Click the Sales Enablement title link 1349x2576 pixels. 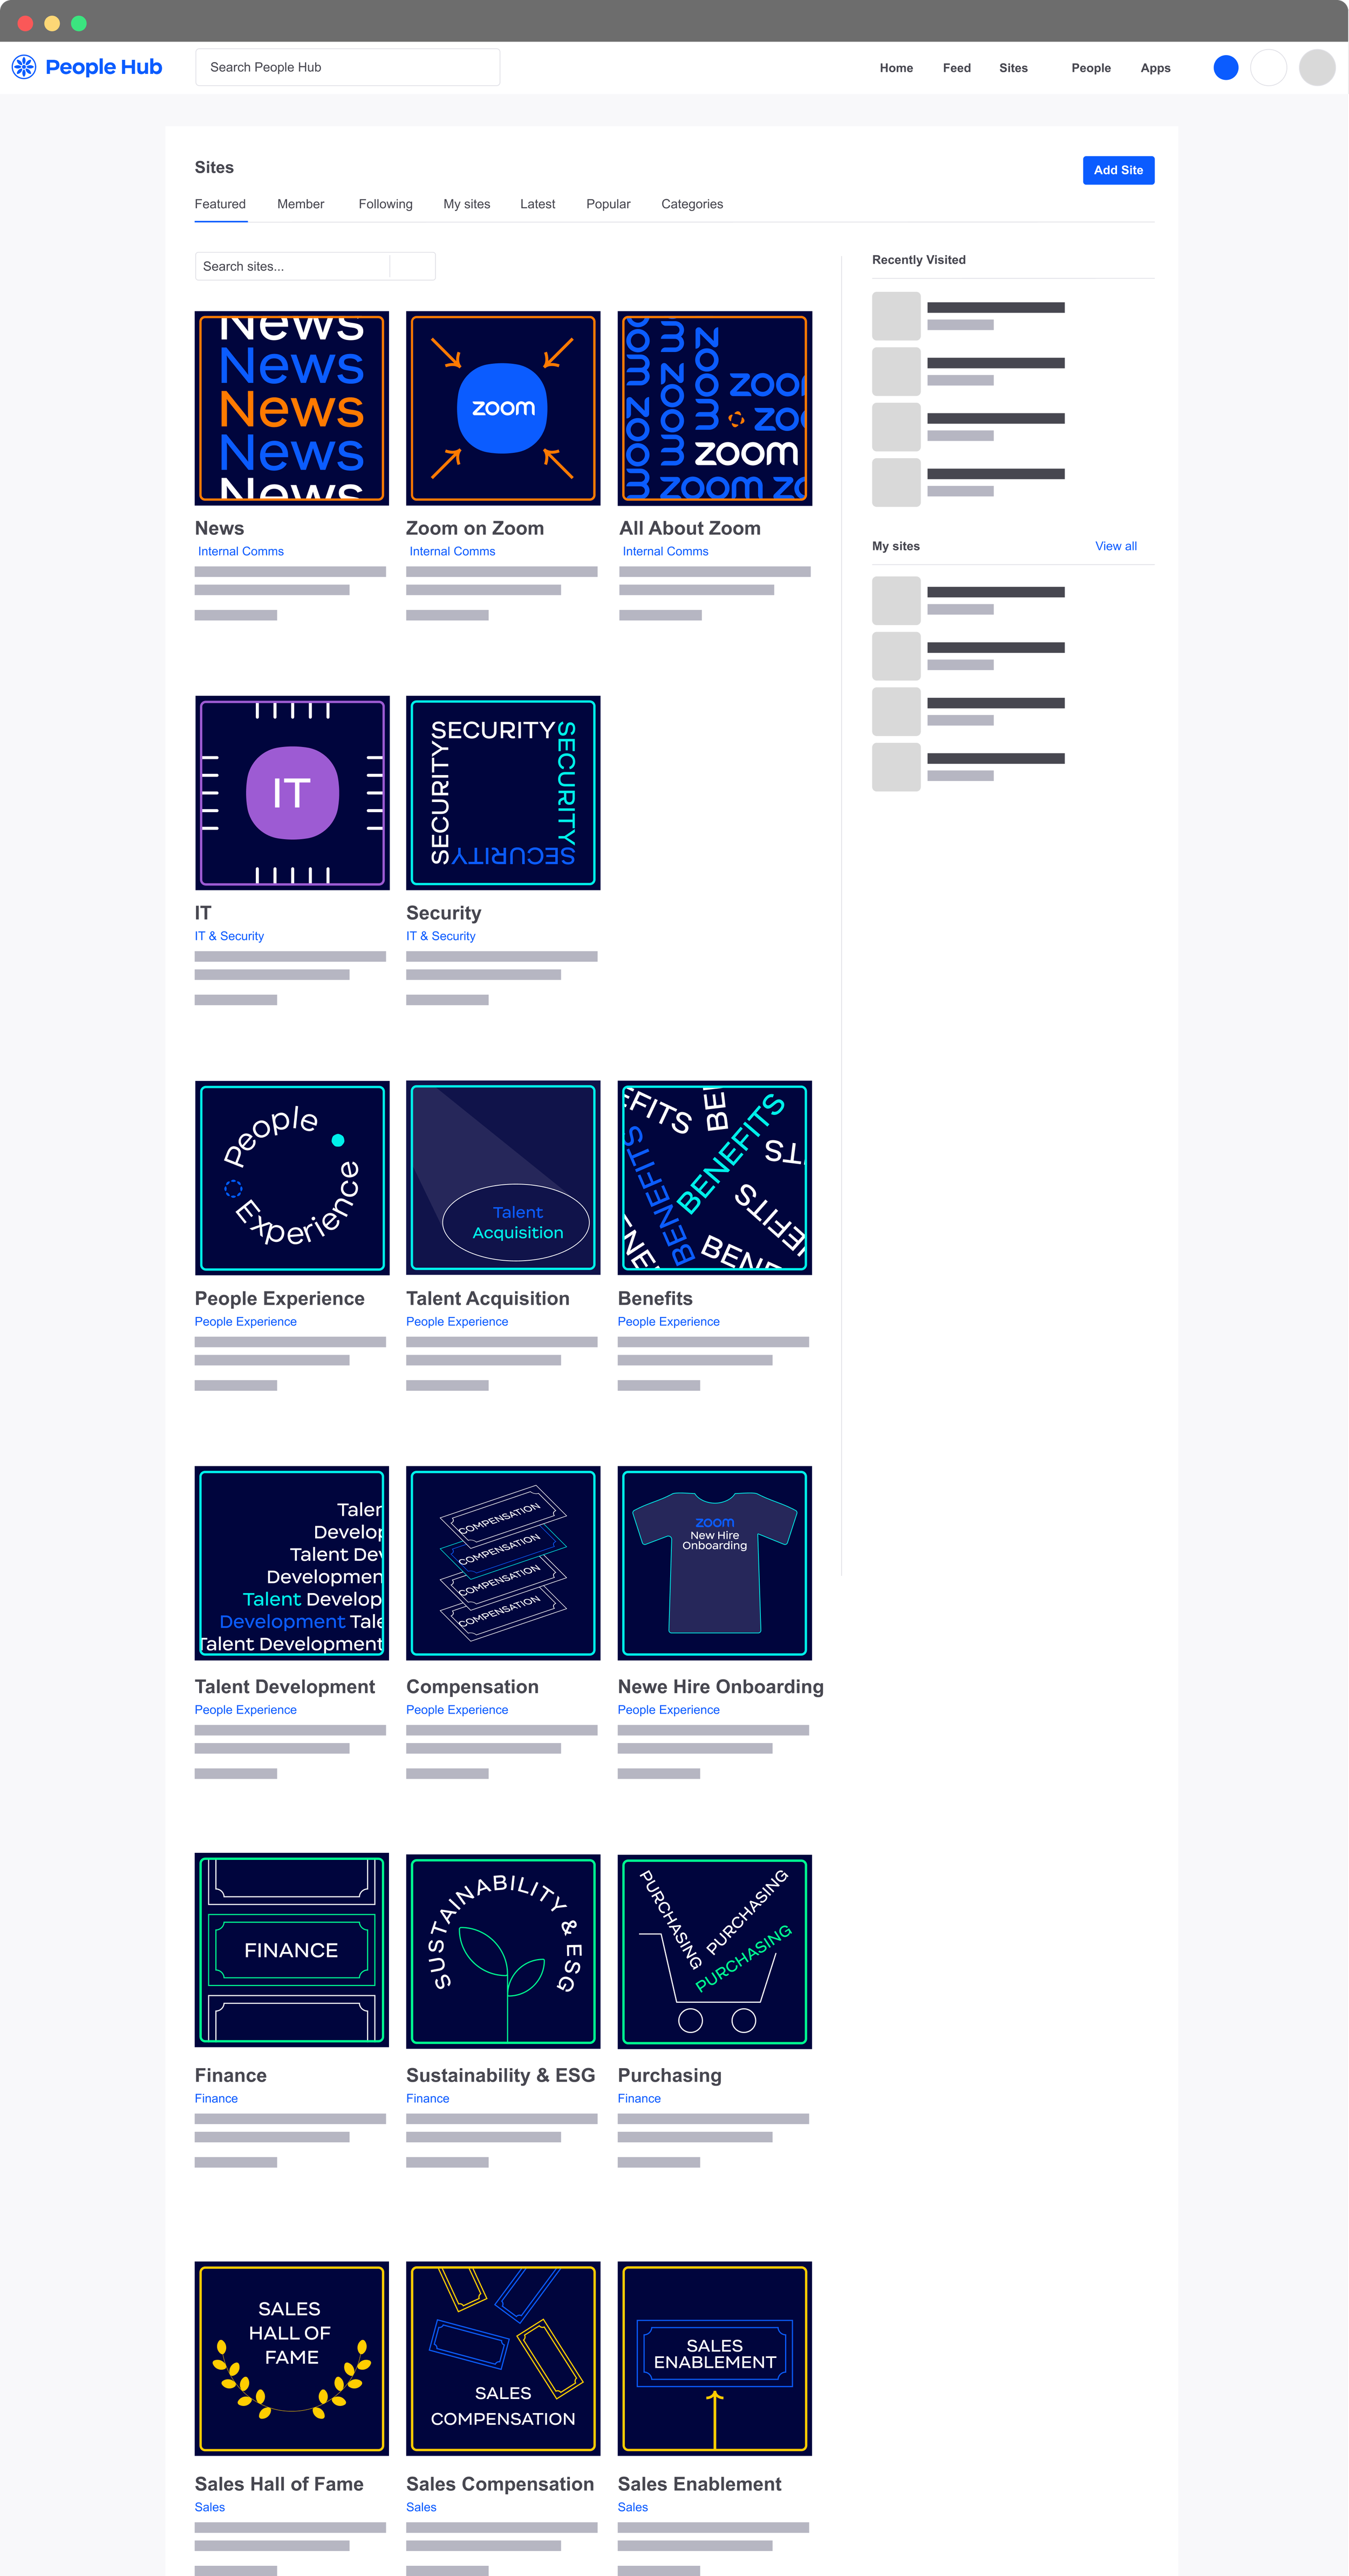(700, 2484)
